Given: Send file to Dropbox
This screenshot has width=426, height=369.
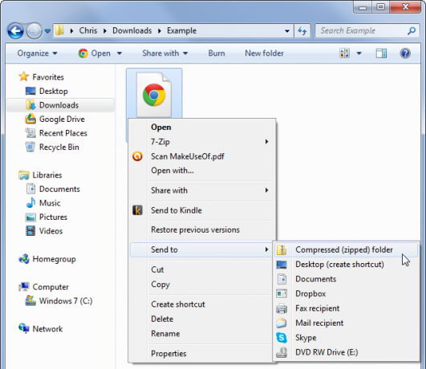Looking at the screenshot, I should click(346, 294).
